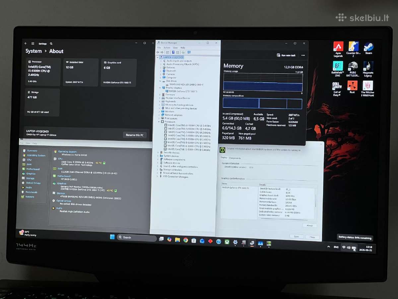
Task: Click Task Manager's more options ellipsis
Action: [303, 55]
